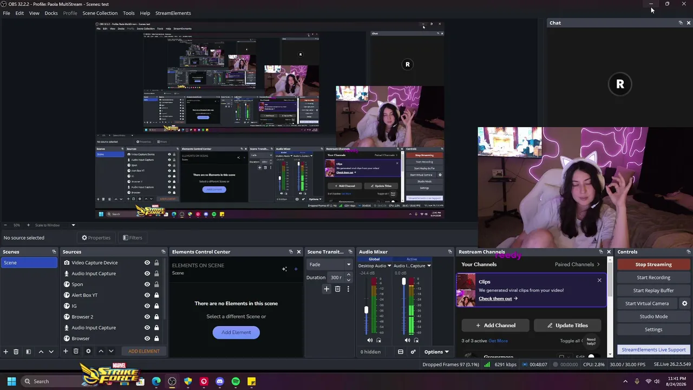The height and width of the screenshot is (390, 693).
Task: Remove the configurable transition with the trash icon
Action: pyautogui.click(x=337, y=289)
